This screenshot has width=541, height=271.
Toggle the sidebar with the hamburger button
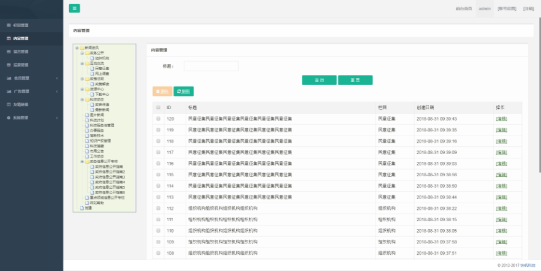74,8
